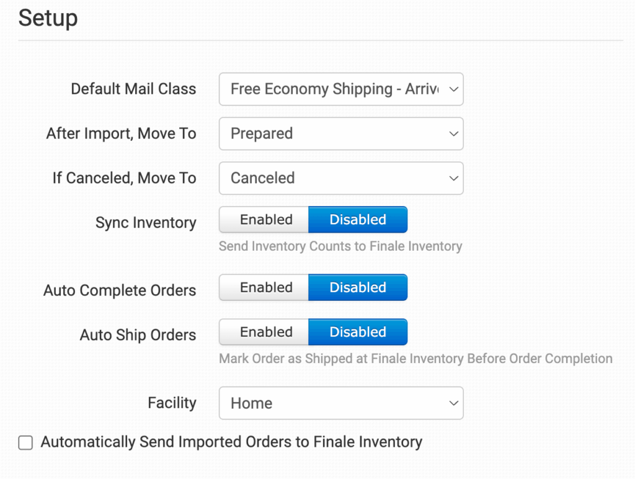Expand the Facility dropdown showing Home
Viewport: 635px width, 479px height.
pyautogui.click(x=340, y=403)
